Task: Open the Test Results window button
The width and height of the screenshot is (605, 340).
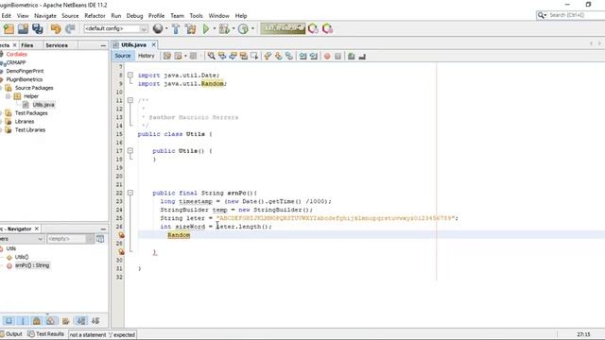Action: [x=46, y=334]
